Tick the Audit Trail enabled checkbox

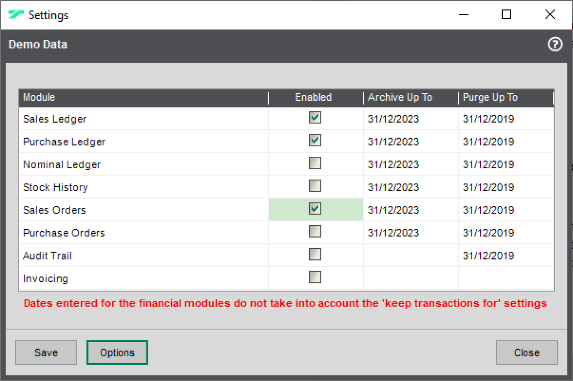315,255
